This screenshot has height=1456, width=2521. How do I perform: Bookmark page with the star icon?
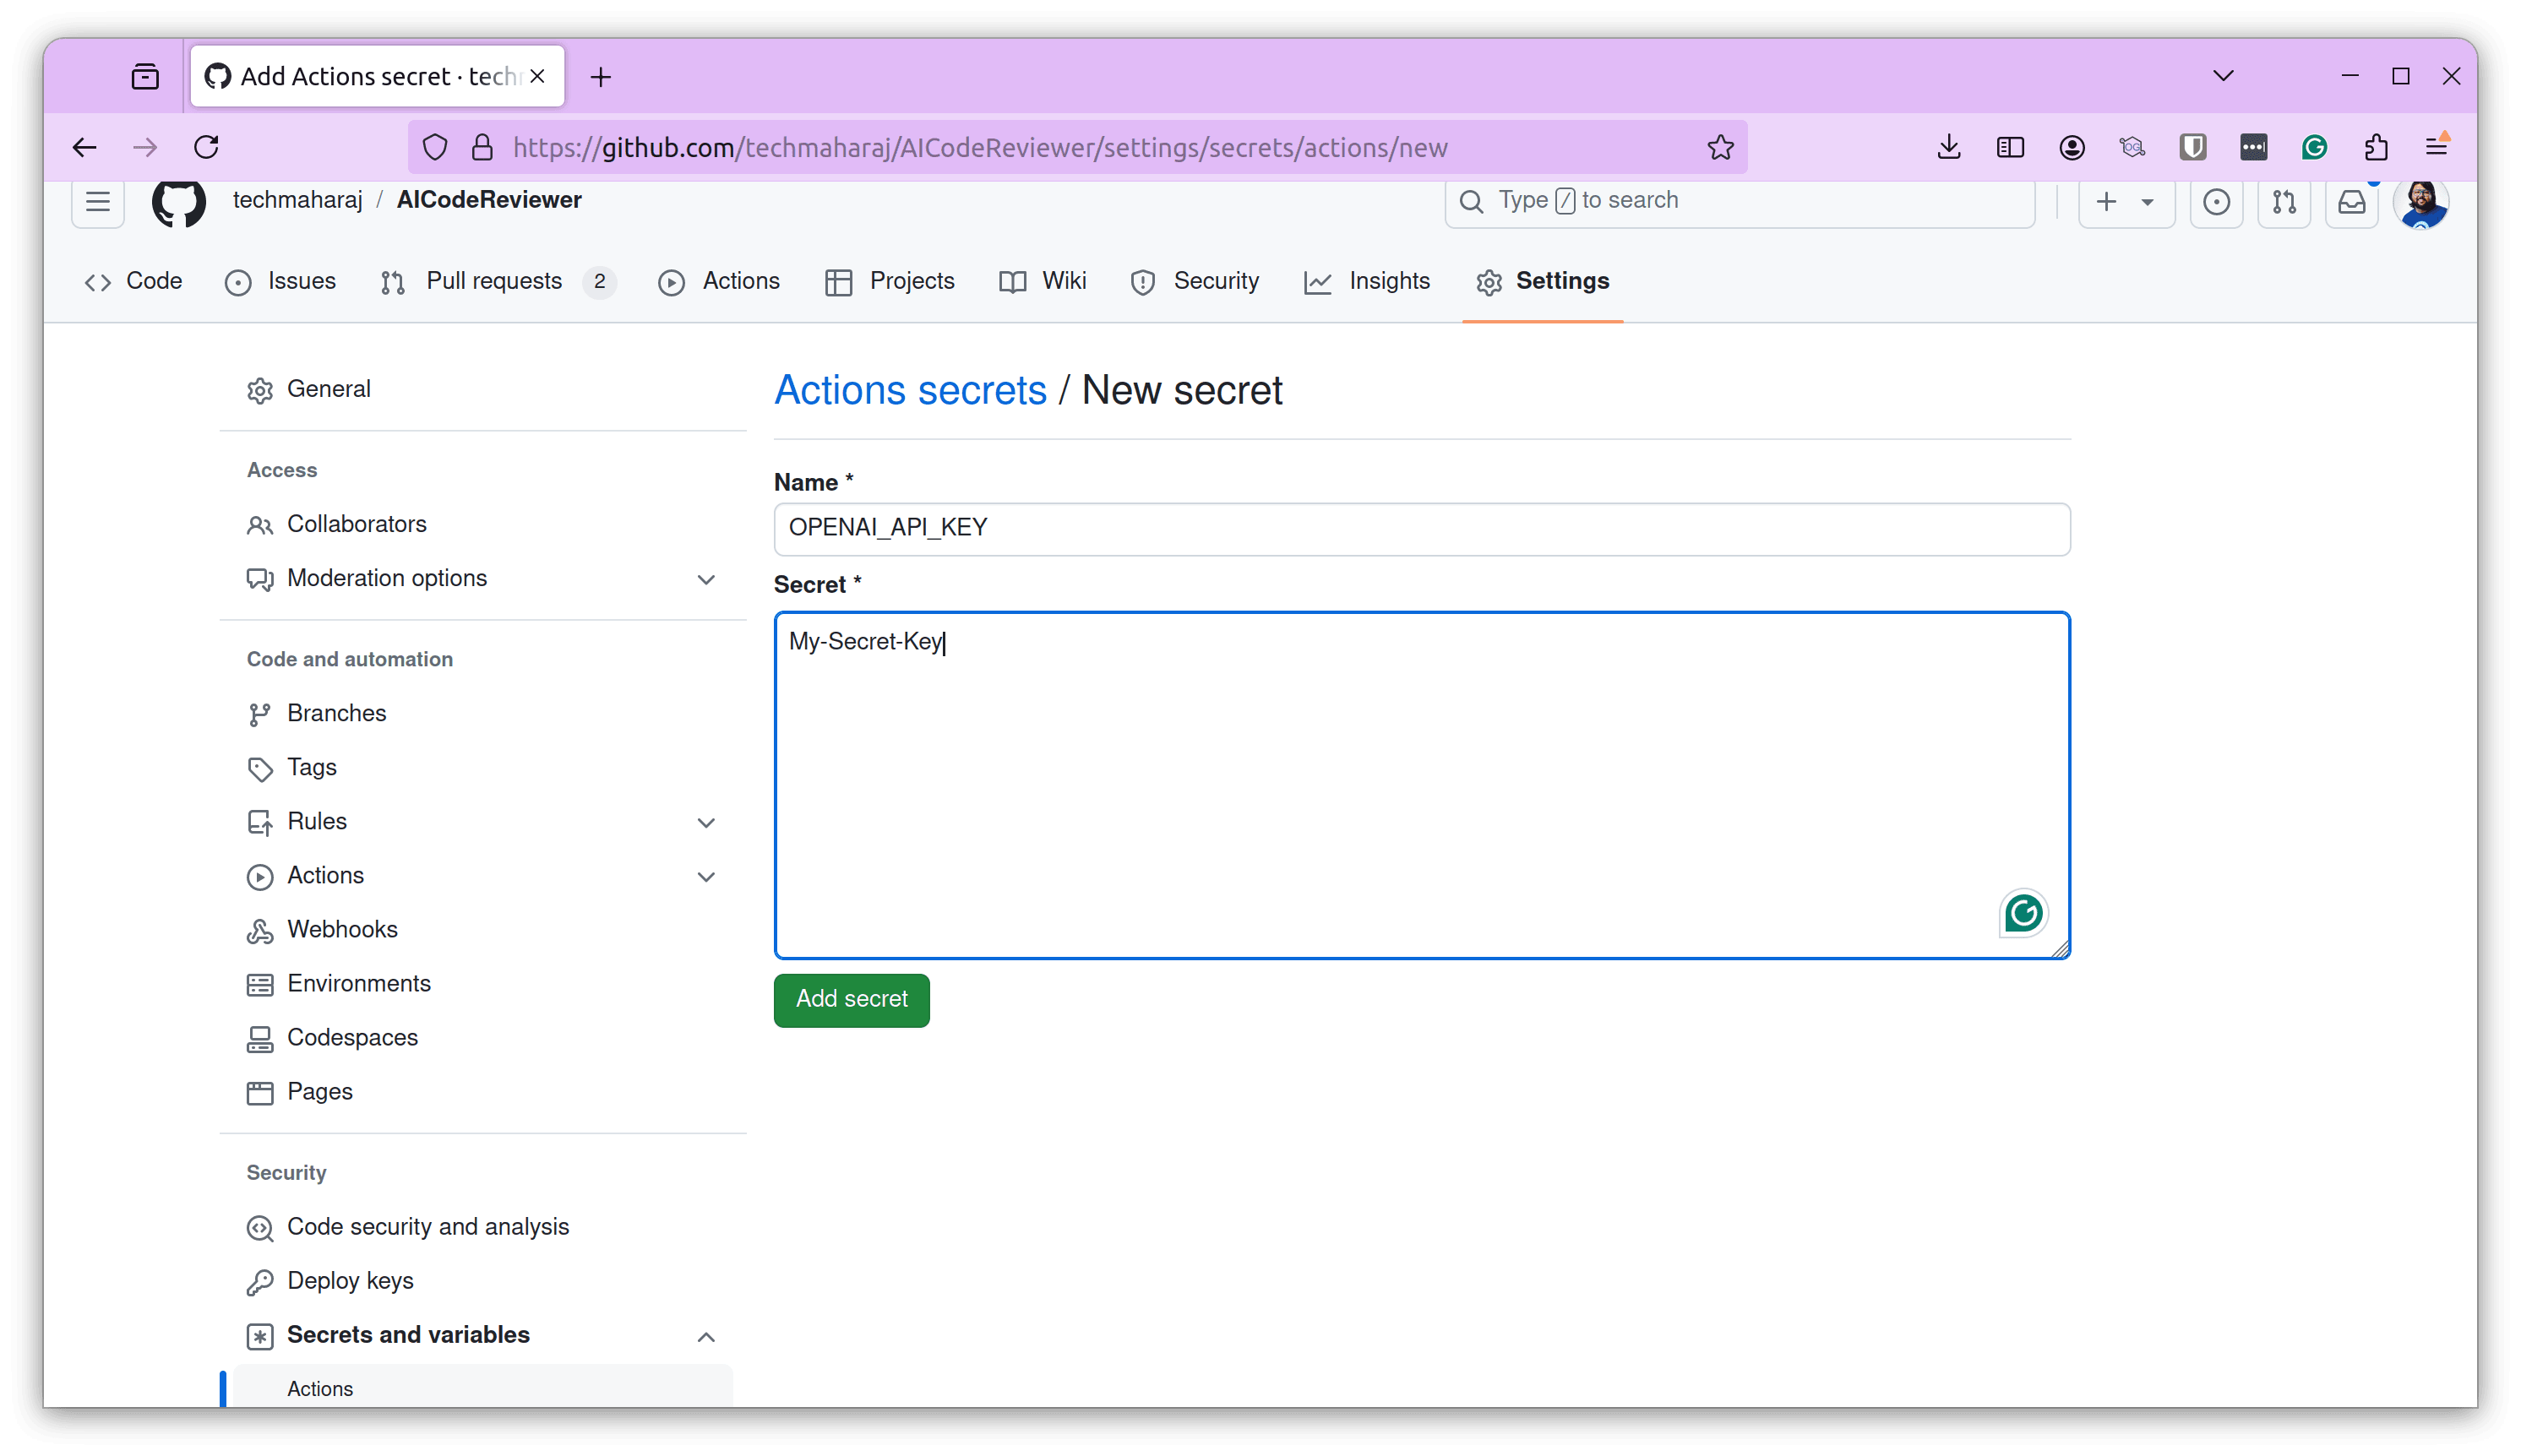[x=1720, y=147]
